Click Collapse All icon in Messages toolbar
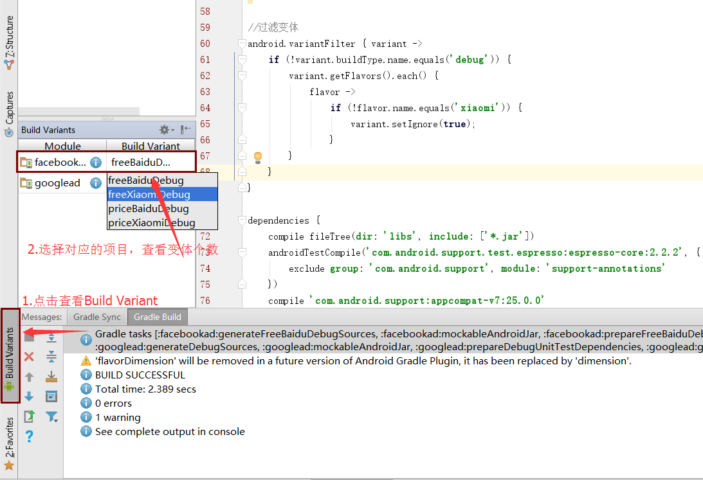703x480 pixels. point(51,357)
